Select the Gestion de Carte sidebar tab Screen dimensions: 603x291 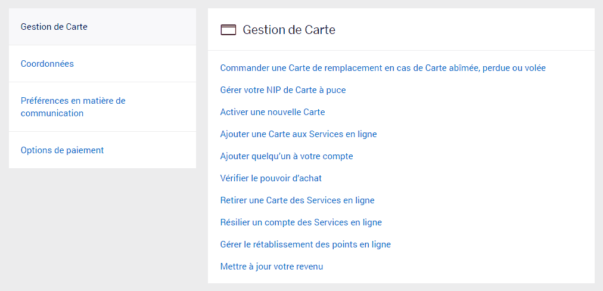tap(54, 27)
